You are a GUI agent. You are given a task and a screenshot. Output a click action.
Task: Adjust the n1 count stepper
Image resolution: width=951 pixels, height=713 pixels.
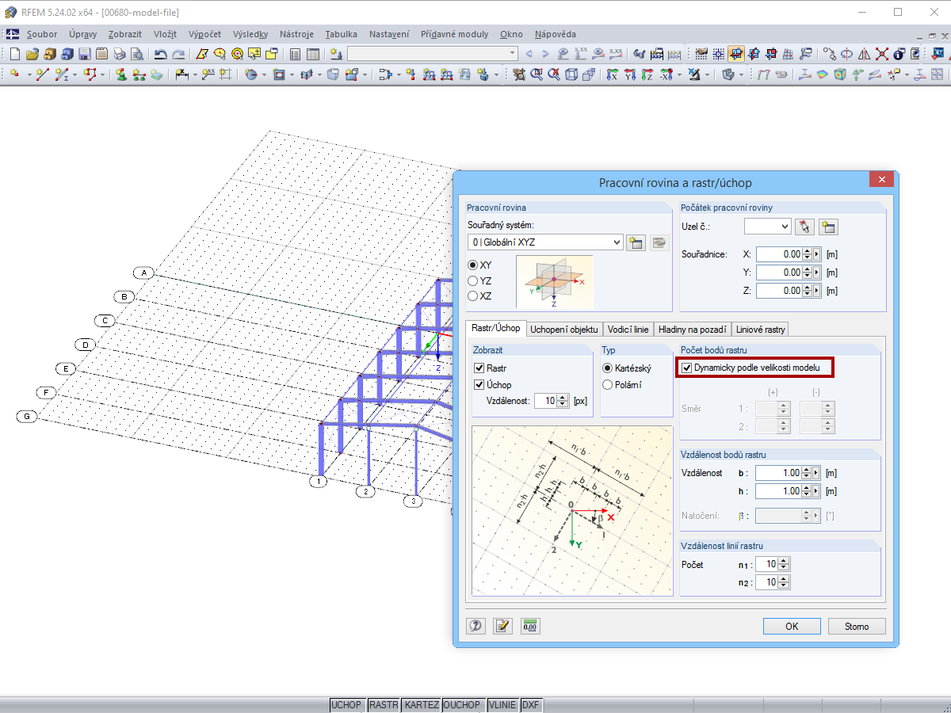click(784, 565)
